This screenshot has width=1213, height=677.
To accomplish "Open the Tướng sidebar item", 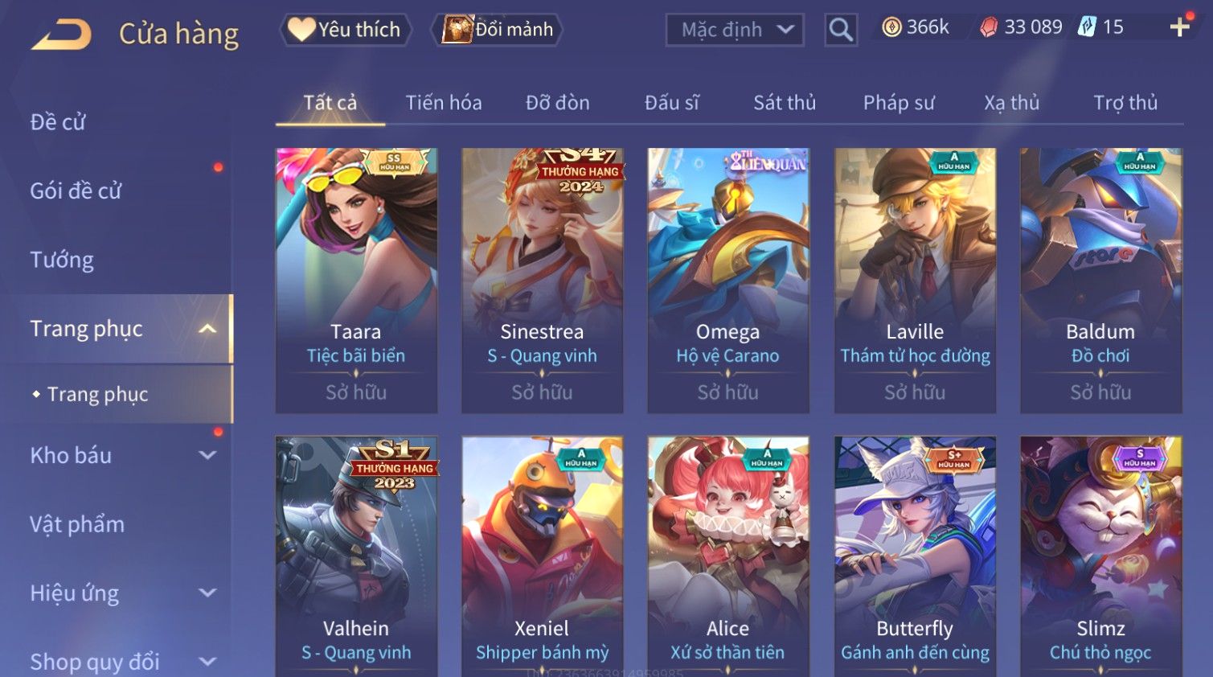I will [x=62, y=261].
